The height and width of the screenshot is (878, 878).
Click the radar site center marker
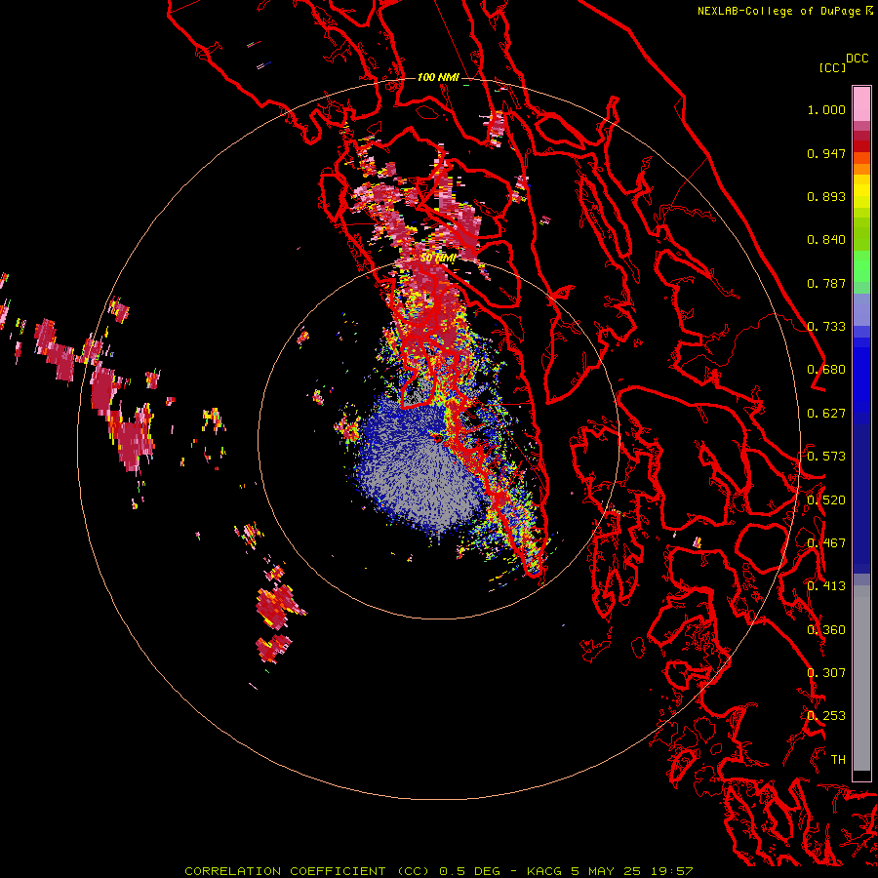(x=438, y=438)
